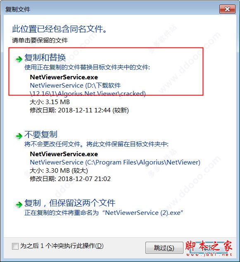240x262 pixels.
Task: Click the green arrow beside 复制和替换
Action: tap(19, 59)
